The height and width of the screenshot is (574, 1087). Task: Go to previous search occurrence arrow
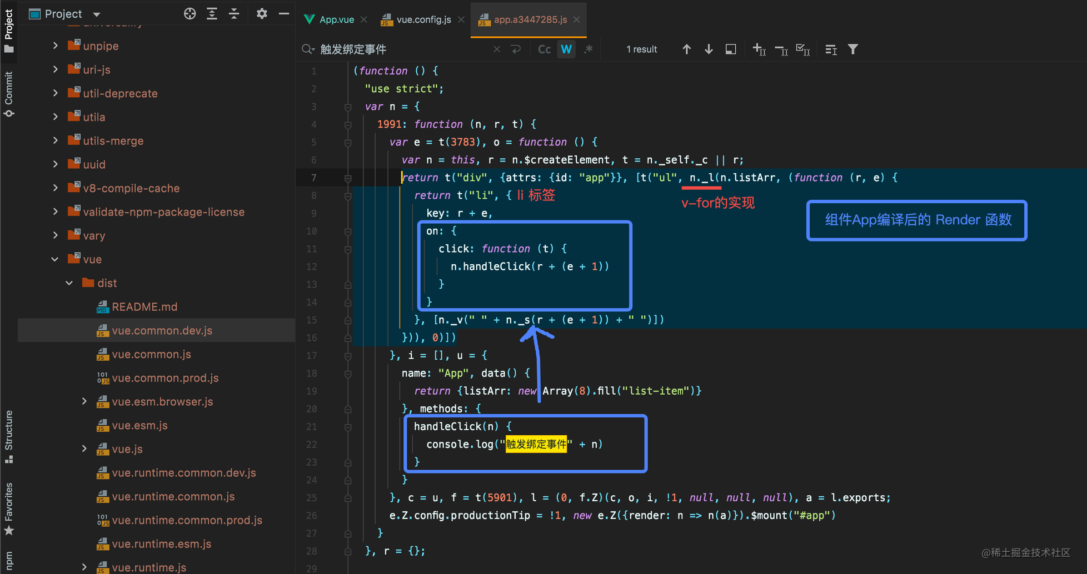pyautogui.click(x=686, y=49)
